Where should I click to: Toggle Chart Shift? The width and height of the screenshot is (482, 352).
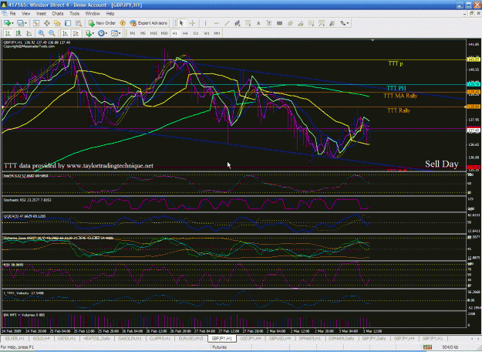tap(76, 33)
